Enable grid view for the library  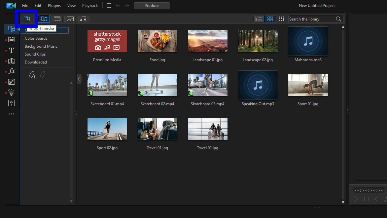pyautogui.click(x=270, y=19)
